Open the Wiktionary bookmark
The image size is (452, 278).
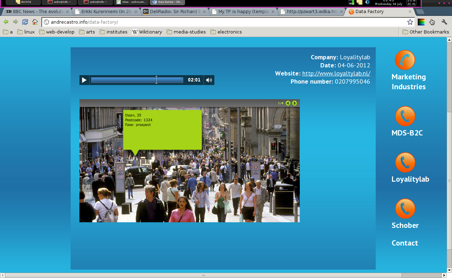coord(147,32)
